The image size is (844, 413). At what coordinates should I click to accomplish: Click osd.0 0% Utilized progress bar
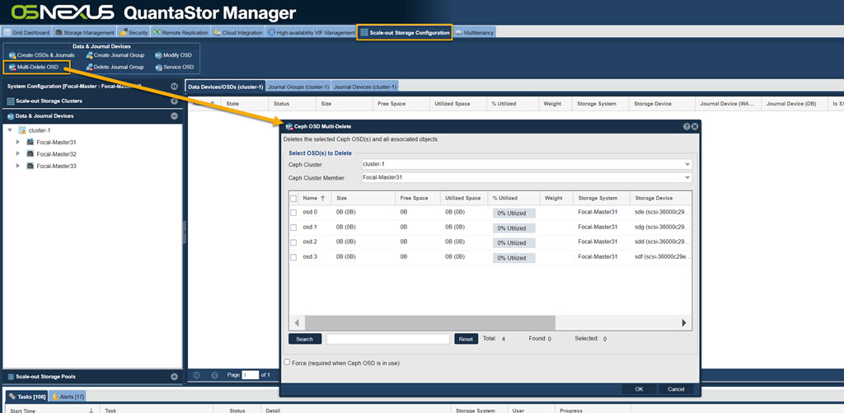[514, 214]
